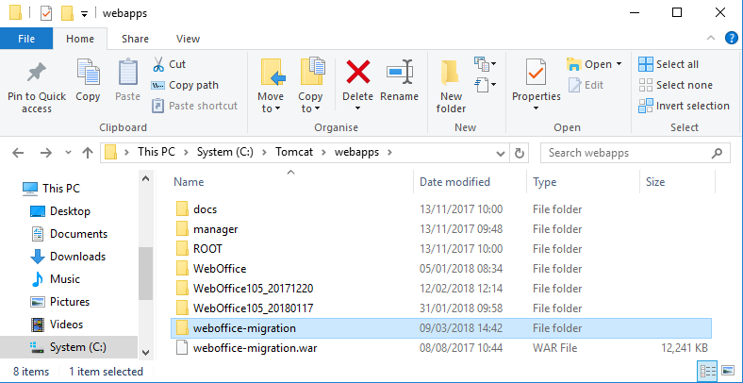
Task: Select Downloads in navigation pane
Action: [68, 257]
